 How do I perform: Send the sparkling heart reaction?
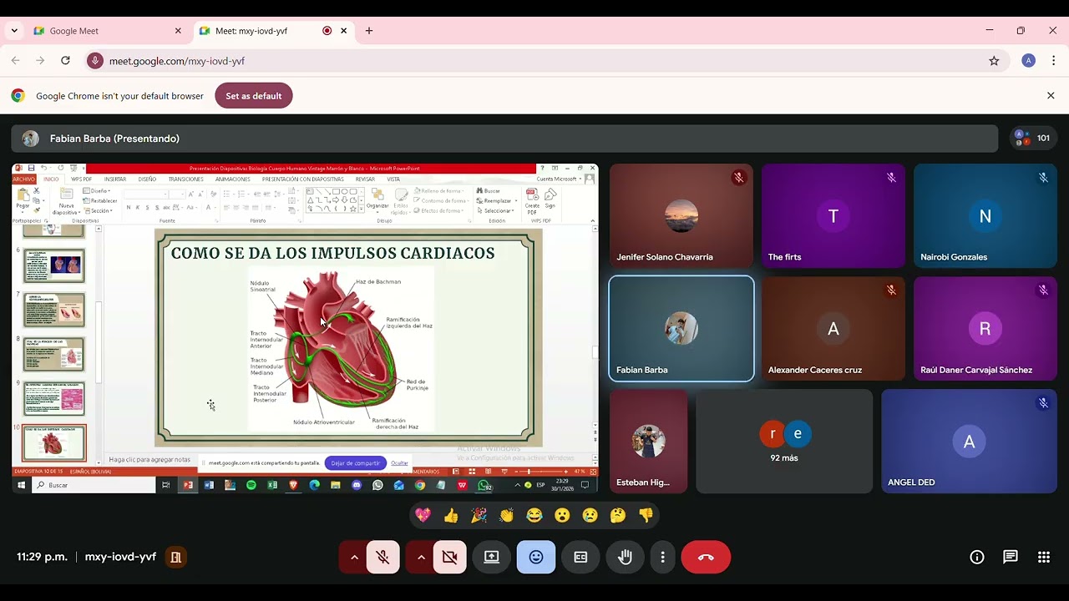click(423, 516)
